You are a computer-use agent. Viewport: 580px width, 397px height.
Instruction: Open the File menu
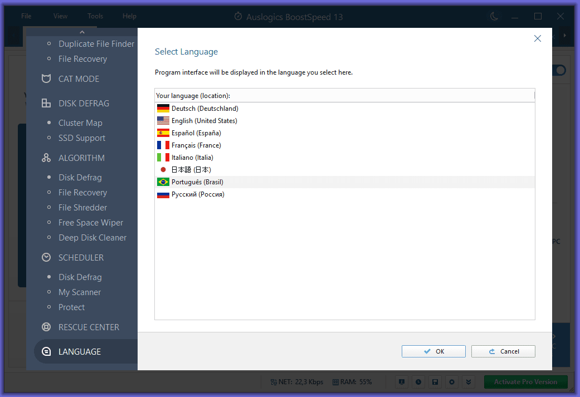[x=26, y=16]
